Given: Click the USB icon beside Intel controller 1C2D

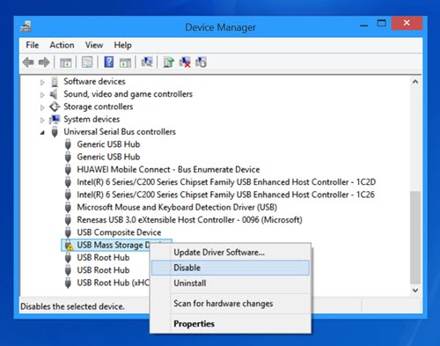Looking at the screenshot, I should 68,182.
